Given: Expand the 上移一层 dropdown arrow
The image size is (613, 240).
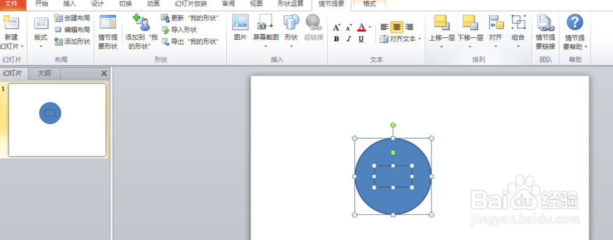Looking at the screenshot, I should 442,46.
